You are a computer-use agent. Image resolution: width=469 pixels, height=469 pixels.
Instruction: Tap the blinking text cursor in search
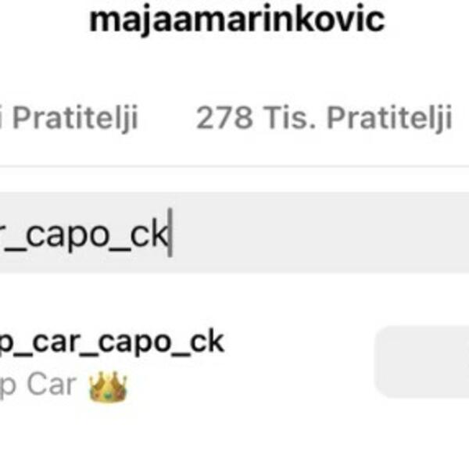pos(170,232)
